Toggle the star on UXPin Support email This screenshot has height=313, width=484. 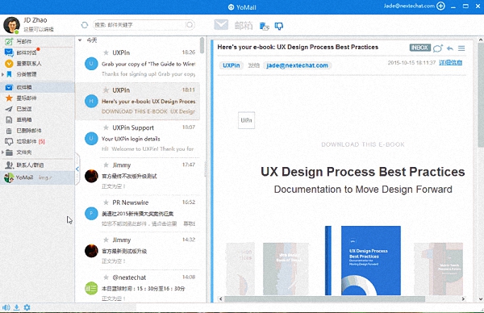pos(106,127)
